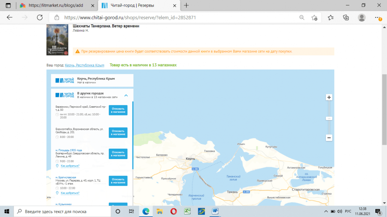Zoom out the map with minus button

click(x=329, y=137)
